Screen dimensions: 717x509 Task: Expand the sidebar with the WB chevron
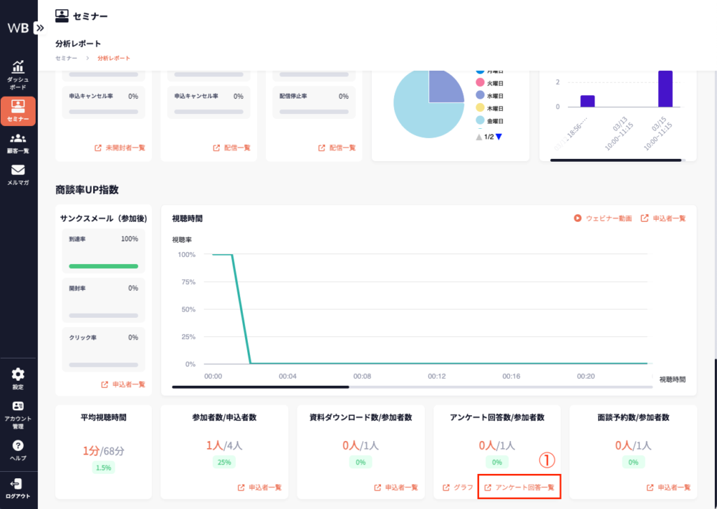[39, 28]
